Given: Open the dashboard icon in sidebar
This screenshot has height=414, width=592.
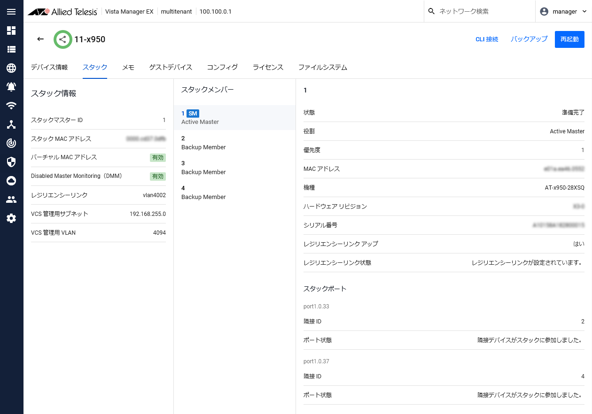Looking at the screenshot, I should [x=11, y=31].
